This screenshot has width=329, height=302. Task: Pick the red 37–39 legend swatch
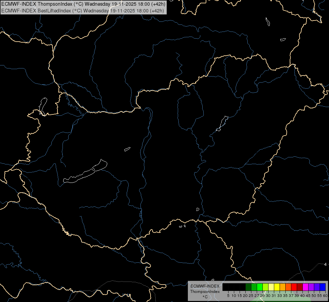coord(294,287)
